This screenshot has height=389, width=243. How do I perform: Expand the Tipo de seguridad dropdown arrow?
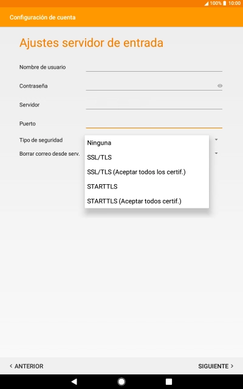pyautogui.click(x=216, y=140)
